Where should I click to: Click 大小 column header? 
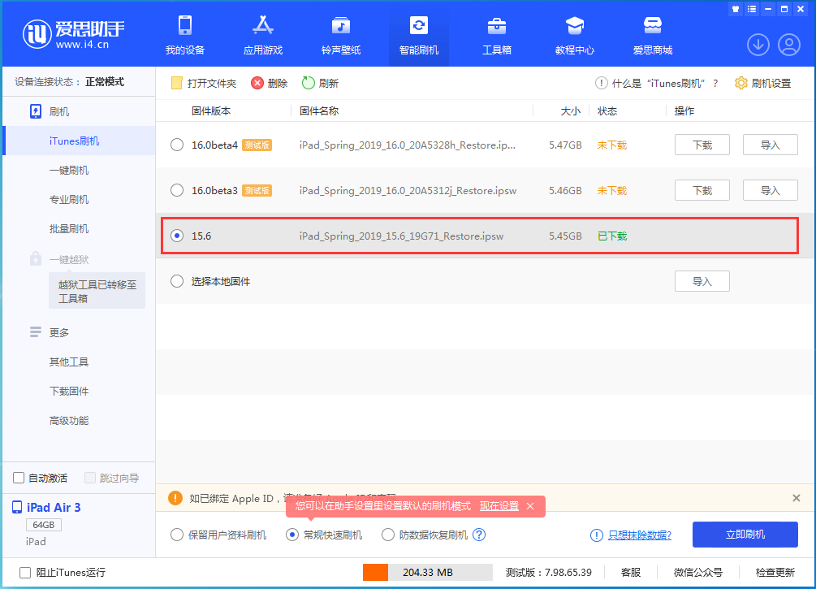[570, 111]
